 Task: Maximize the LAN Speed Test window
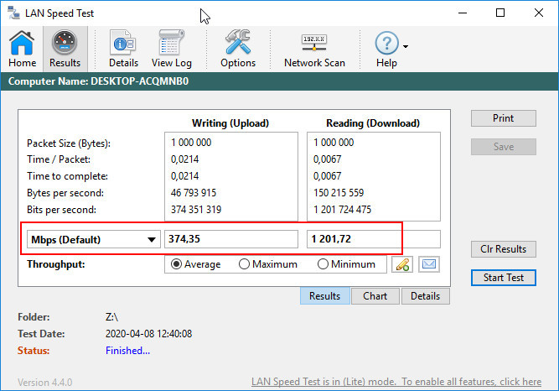pyautogui.click(x=500, y=13)
